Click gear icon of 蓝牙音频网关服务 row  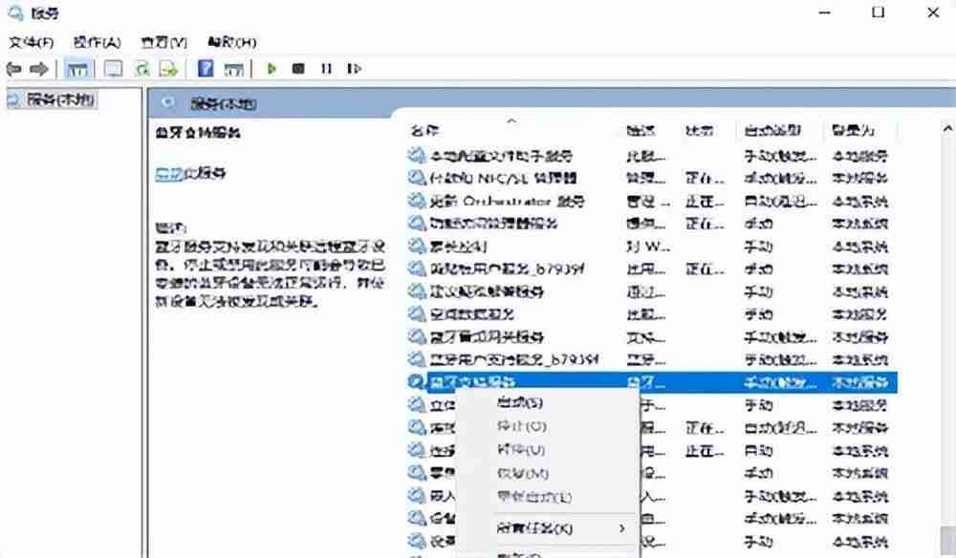(x=417, y=337)
